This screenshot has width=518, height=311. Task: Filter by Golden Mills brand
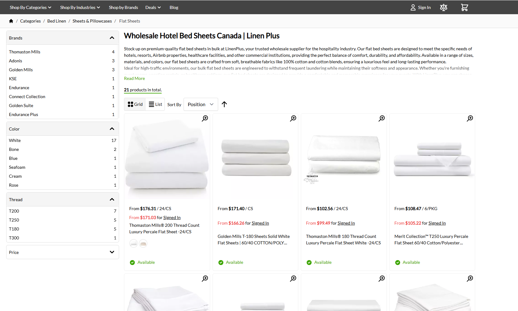coord(62,70)
